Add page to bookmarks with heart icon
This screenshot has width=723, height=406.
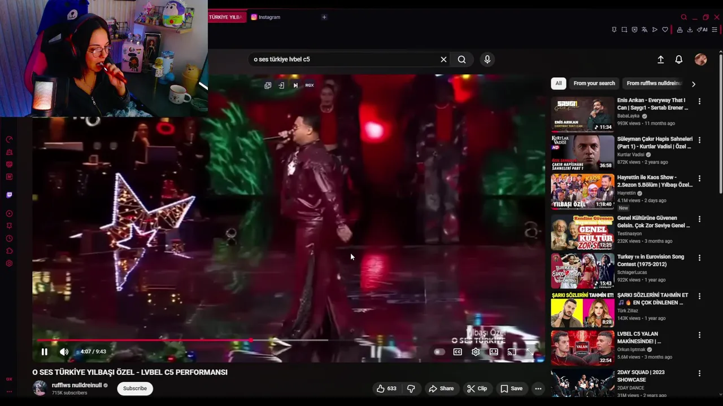pos(665,30)
